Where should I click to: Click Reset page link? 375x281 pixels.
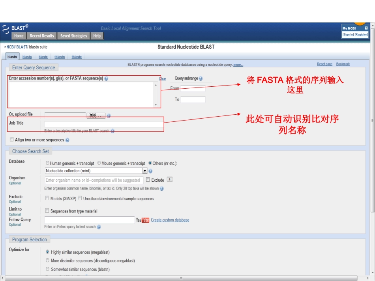click(324, 64)
